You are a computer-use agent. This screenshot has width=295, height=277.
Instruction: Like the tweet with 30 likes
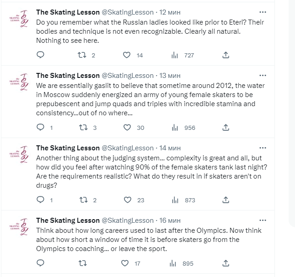[127, 128]
